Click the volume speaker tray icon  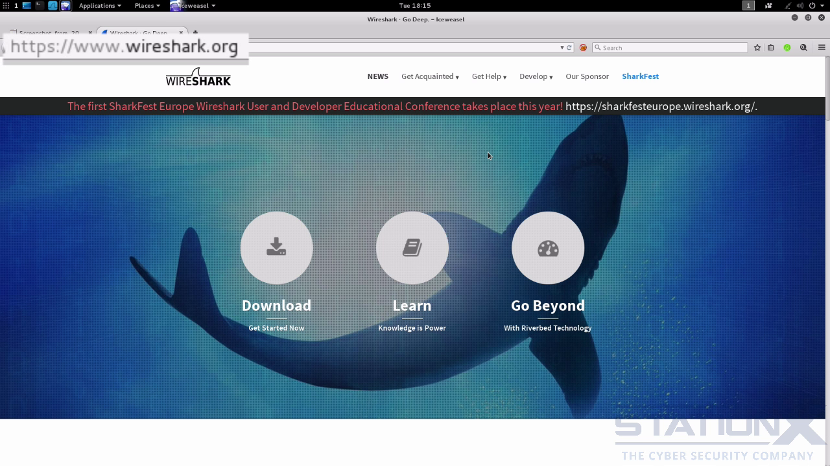point(800,5)
